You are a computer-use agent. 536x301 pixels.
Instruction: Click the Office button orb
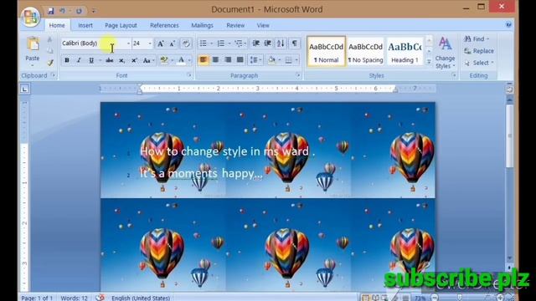point(30,17)
